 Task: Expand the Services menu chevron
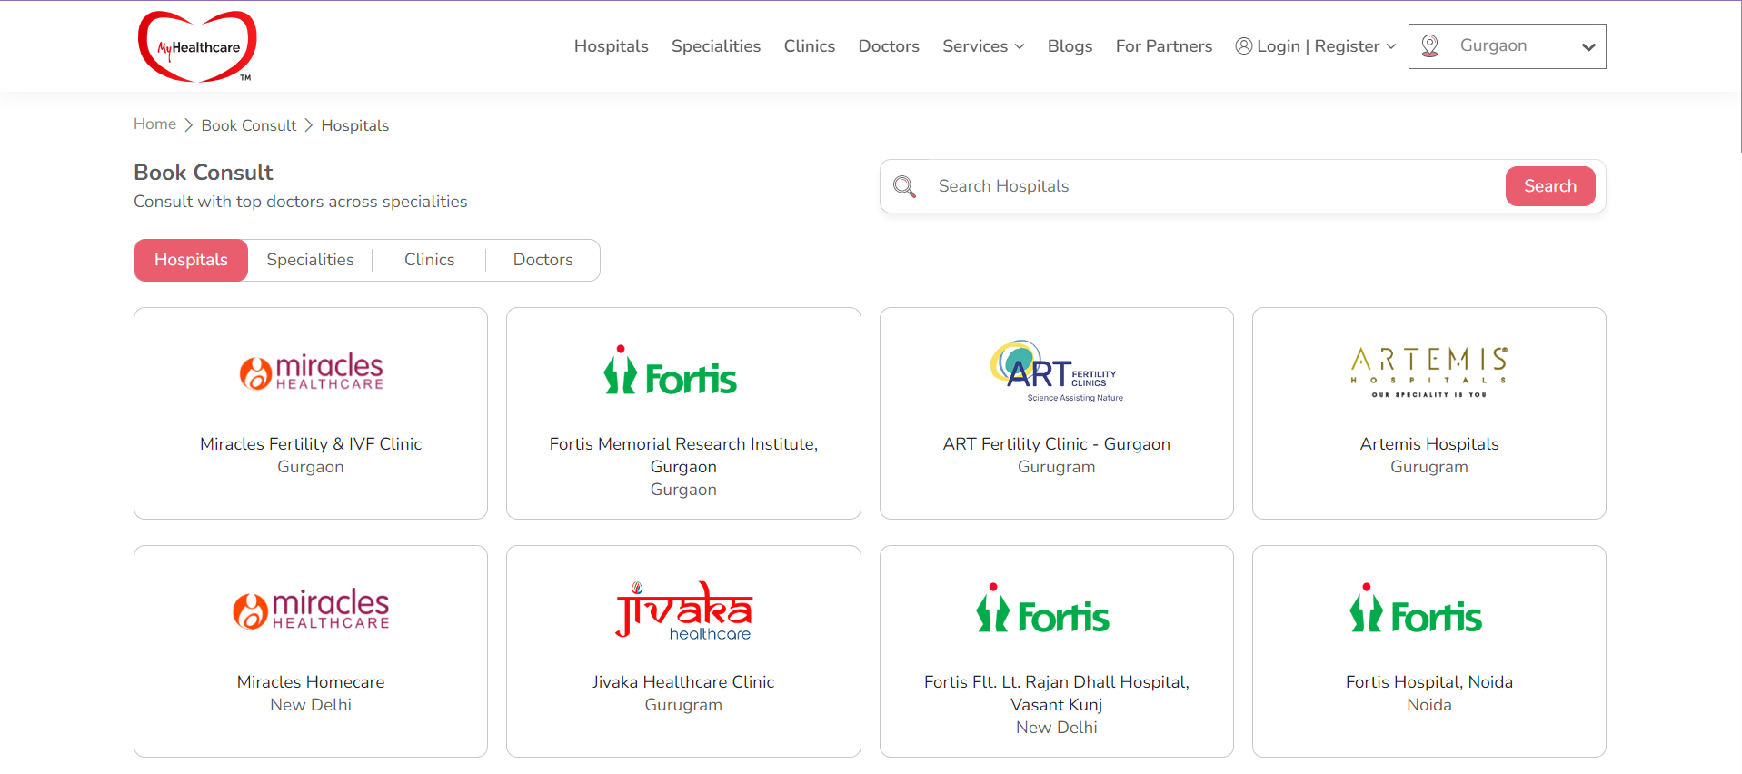[1020, 46]
